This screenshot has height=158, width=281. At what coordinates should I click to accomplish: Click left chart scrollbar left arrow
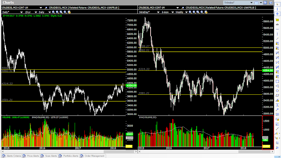pyautogui.click(x=3, y=151)
